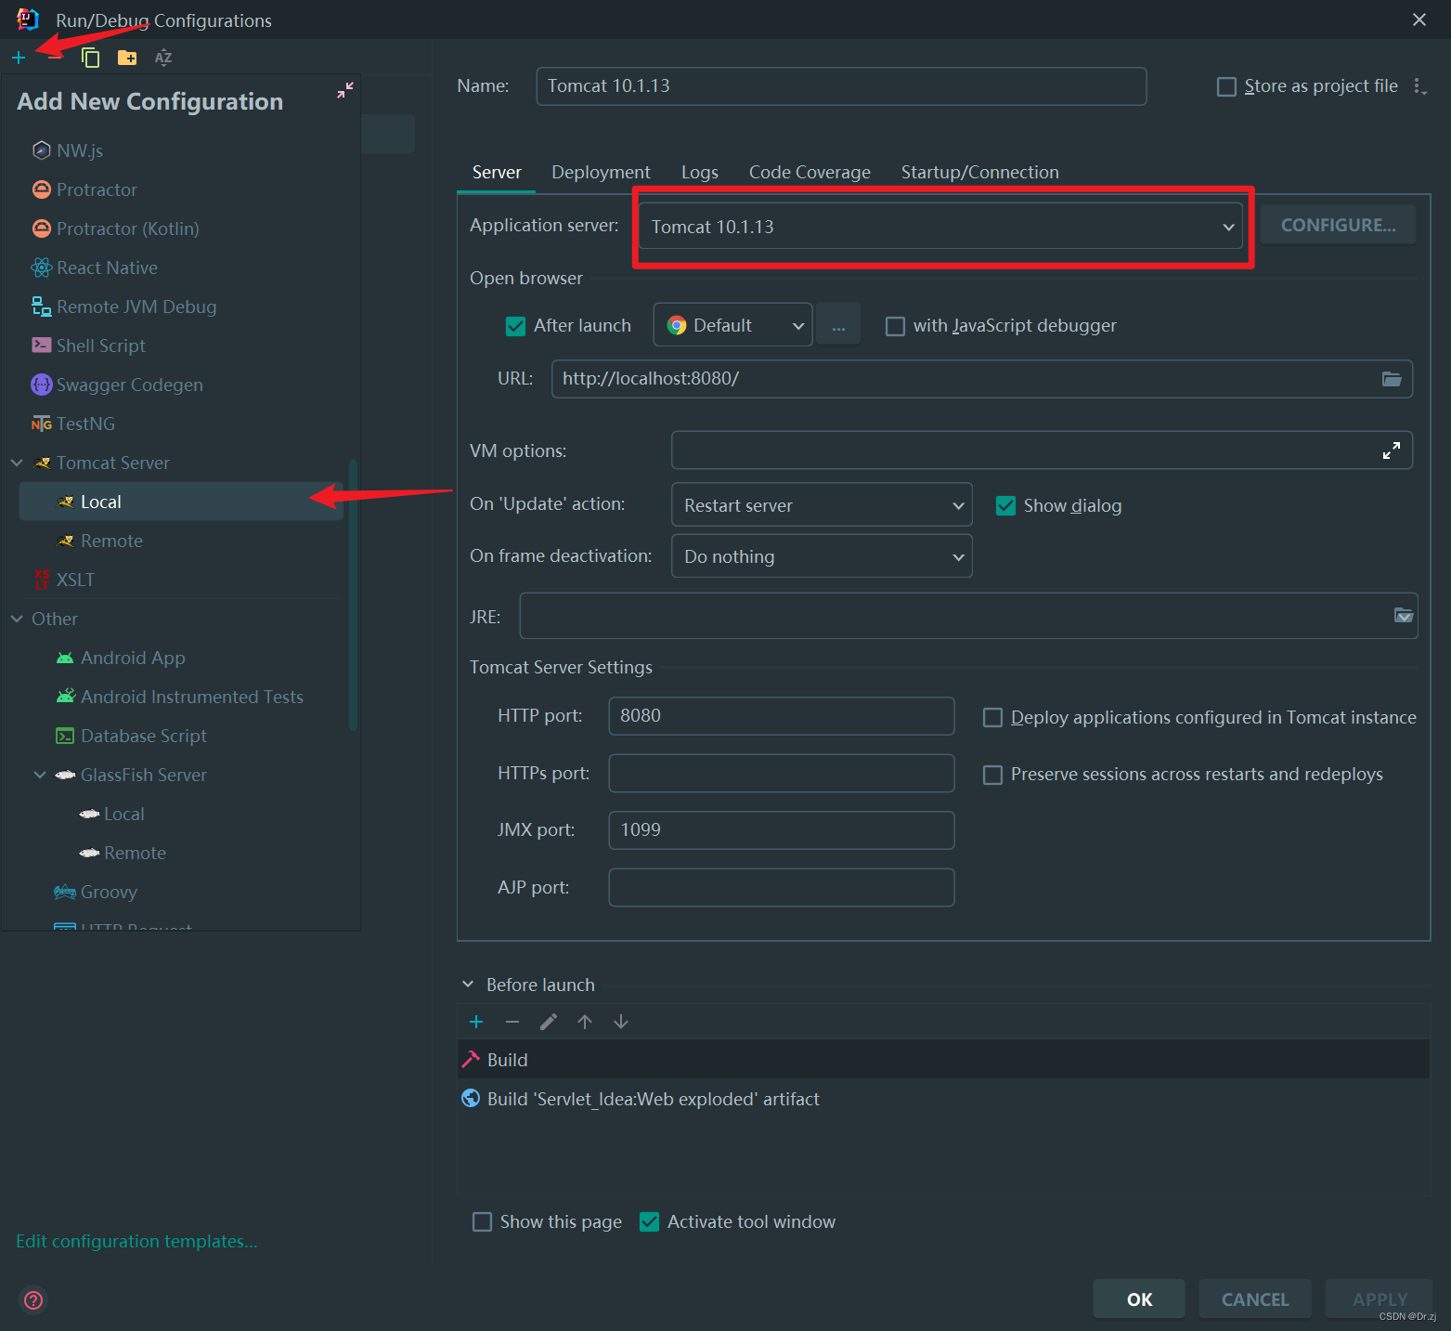This screenshot has width=1451, height=1331.
Task: Open the On frame deactivation dropdown
Action: (x=822, y=556)
